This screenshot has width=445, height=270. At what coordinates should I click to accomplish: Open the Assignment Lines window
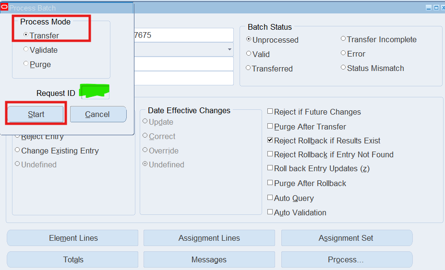click(209, 238)
